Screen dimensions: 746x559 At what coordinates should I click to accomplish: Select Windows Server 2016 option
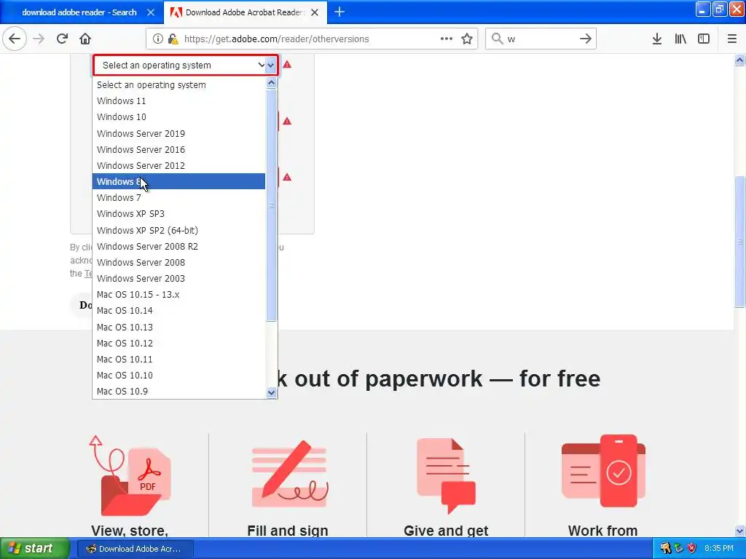click(178, 150)
